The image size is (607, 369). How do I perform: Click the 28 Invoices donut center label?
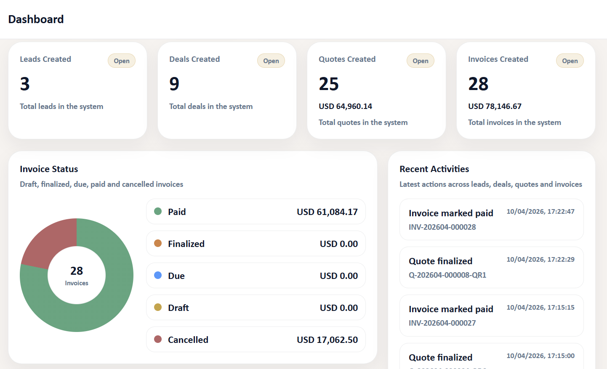[77, 275]
